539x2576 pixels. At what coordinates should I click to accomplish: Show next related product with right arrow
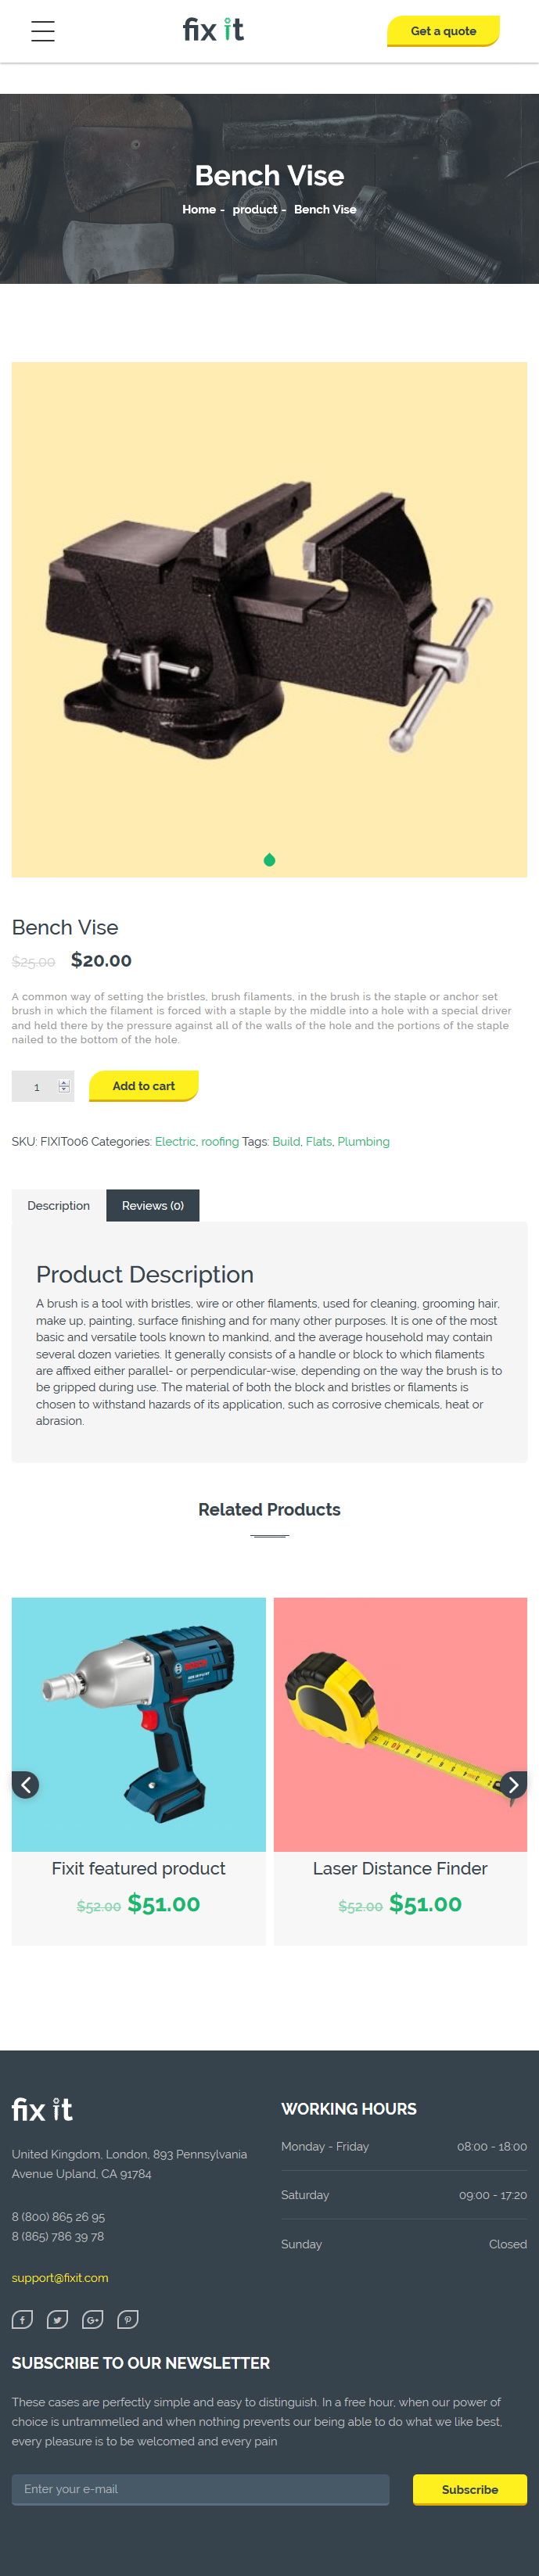[x=513, y=1784]
